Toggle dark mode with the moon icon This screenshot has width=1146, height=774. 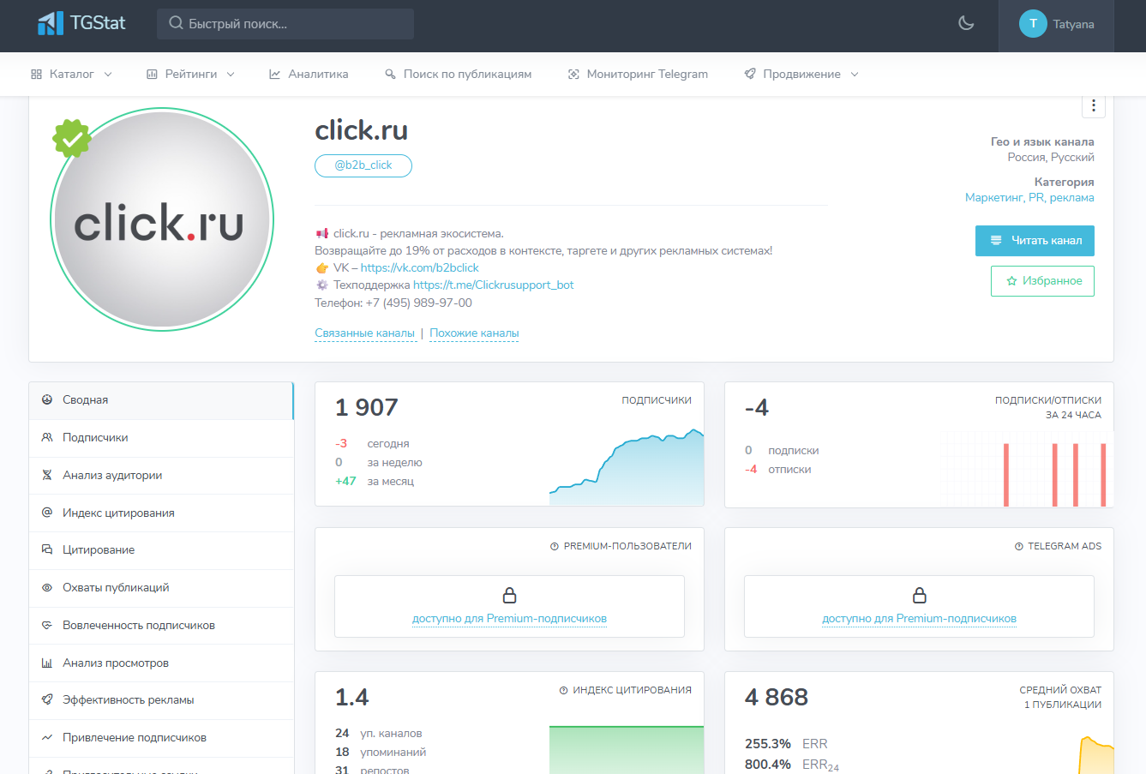(966, 23)
